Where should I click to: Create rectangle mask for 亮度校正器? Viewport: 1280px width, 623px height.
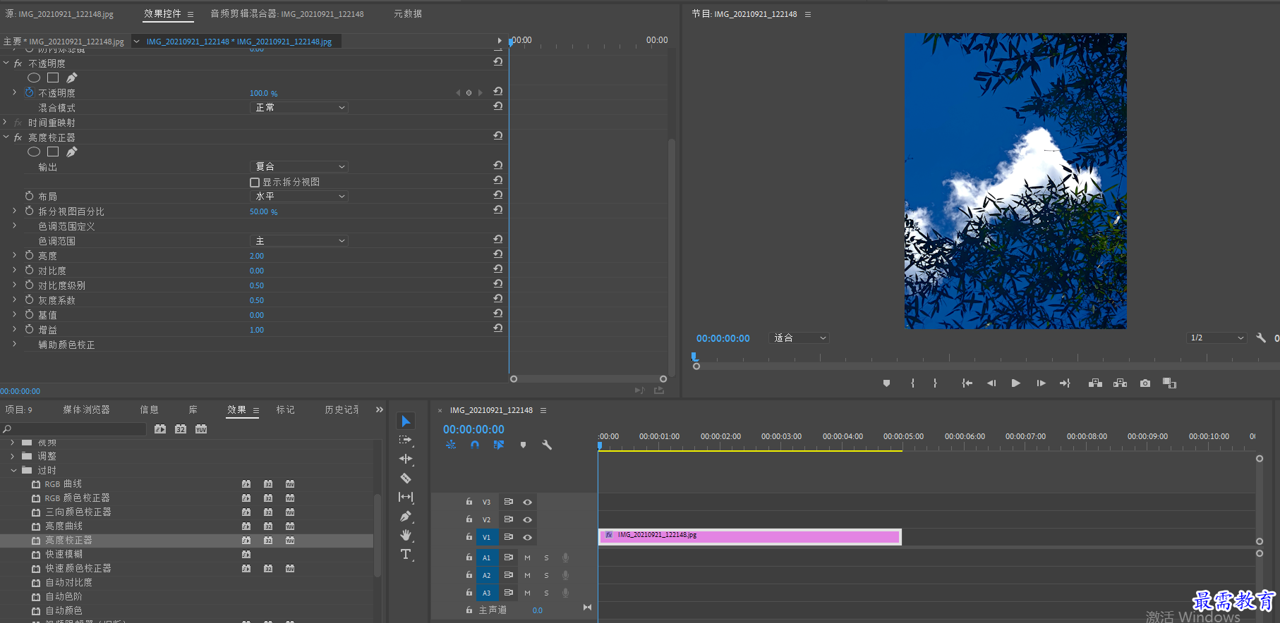[x=53, y=152]
